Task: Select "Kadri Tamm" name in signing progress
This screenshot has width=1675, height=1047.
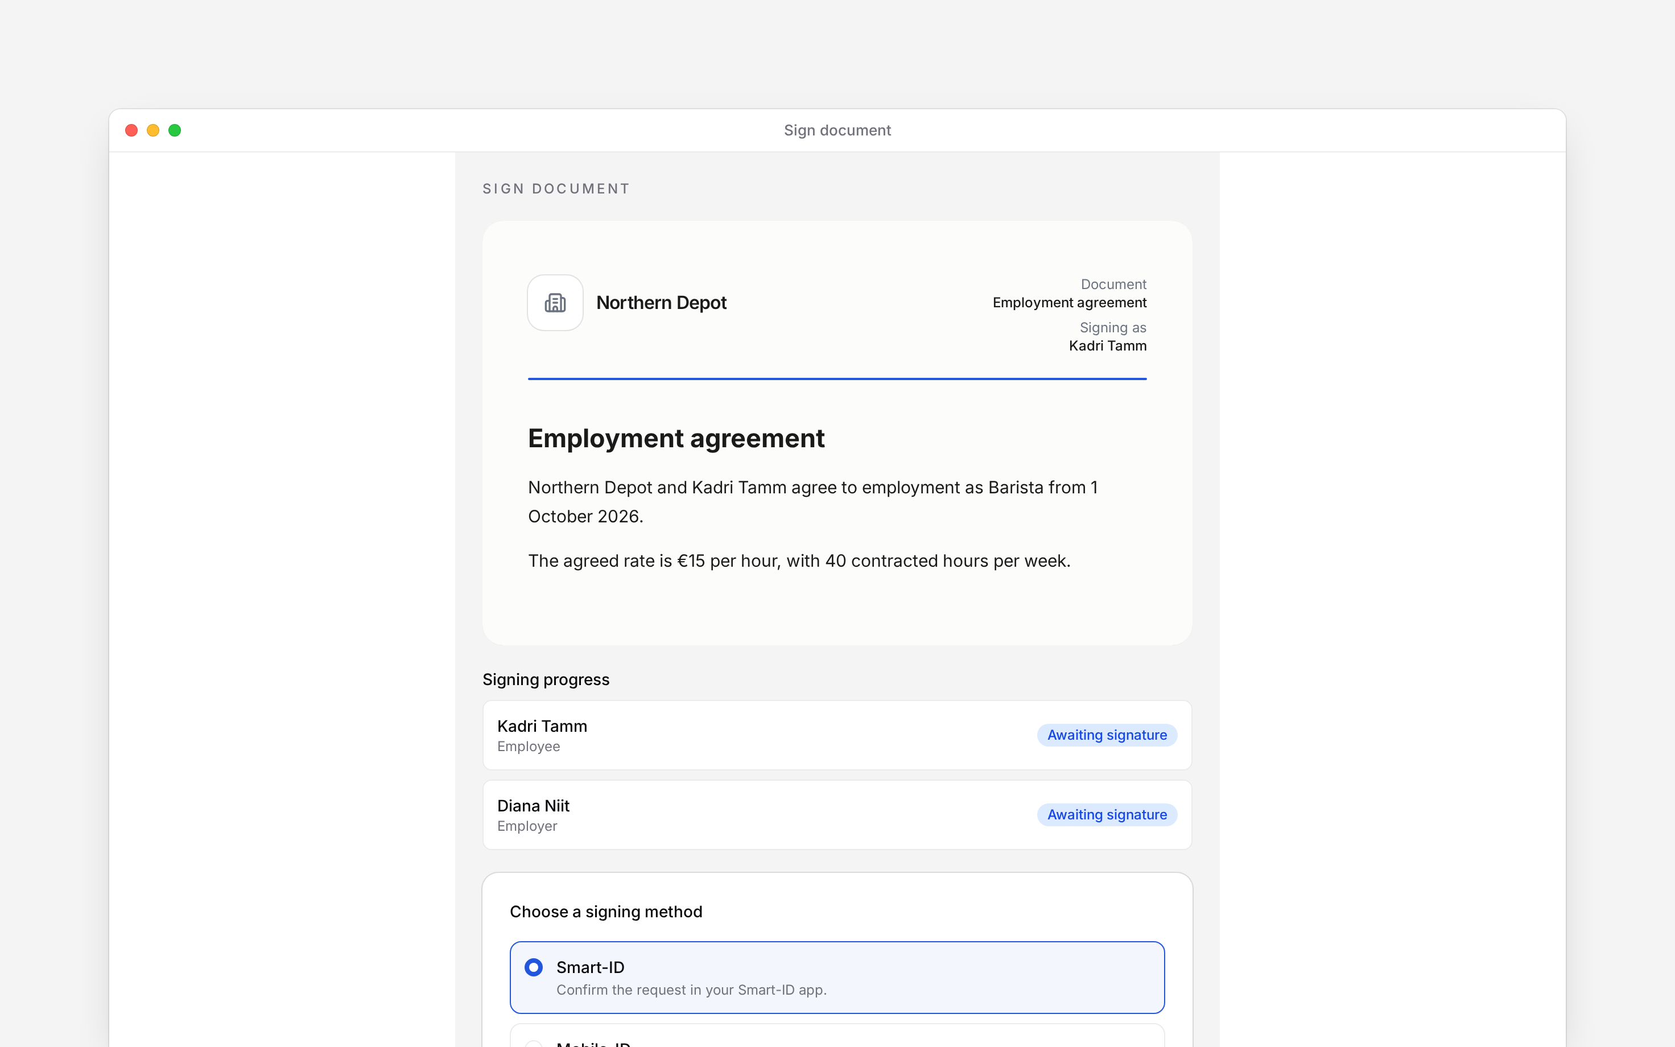Action: 542,726
